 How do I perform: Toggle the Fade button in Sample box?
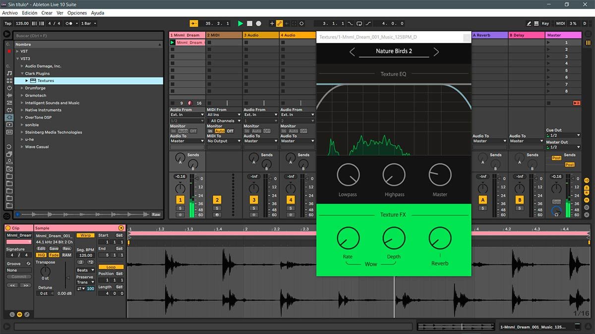pos(54,255)
